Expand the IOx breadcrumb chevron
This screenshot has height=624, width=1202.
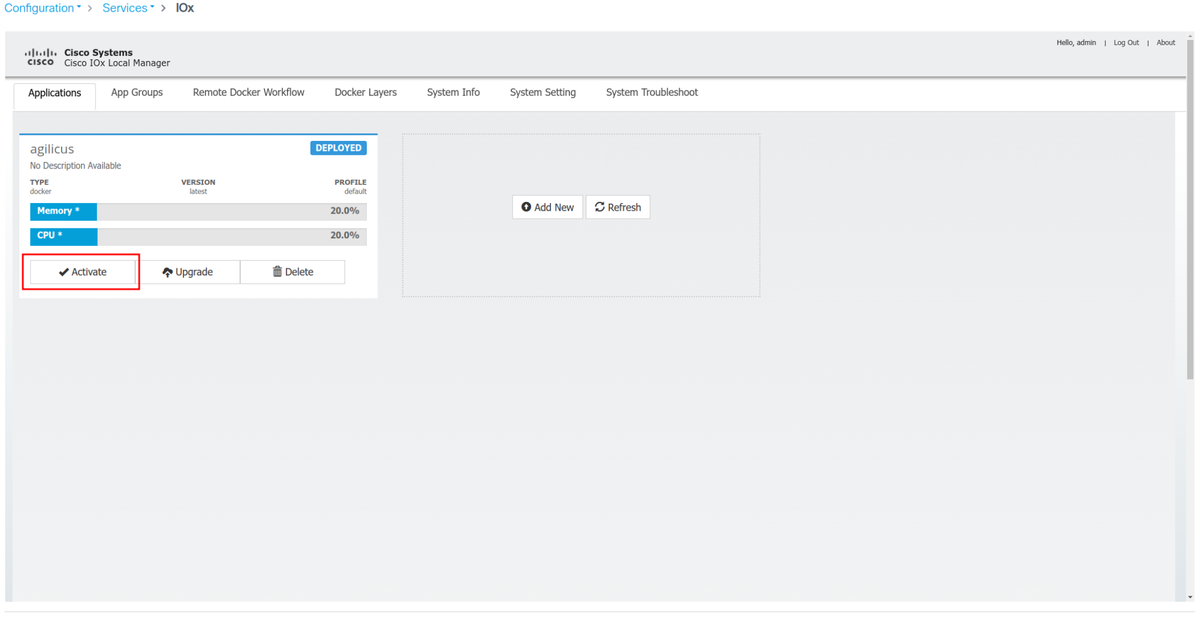click(x=164, y=8)
